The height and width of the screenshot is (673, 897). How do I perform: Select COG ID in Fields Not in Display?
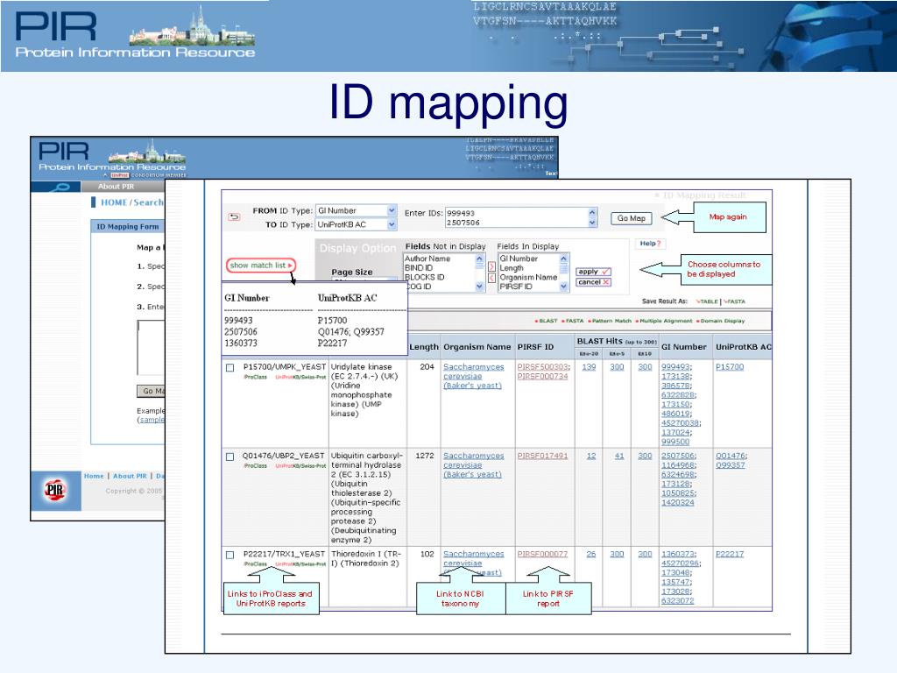point(418,287)
